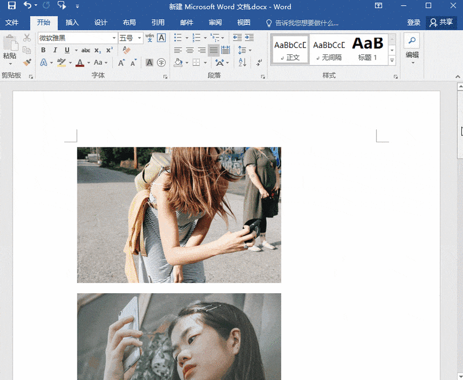Viewport: 463px width, 380px height.
Task: Open the 五号 font size dropdown
Action: [139, 38]
